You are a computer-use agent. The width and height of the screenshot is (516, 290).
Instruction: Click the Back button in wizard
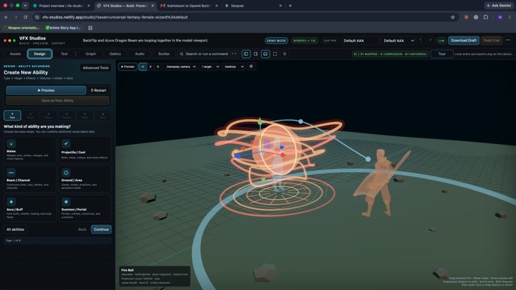(83, 229)
